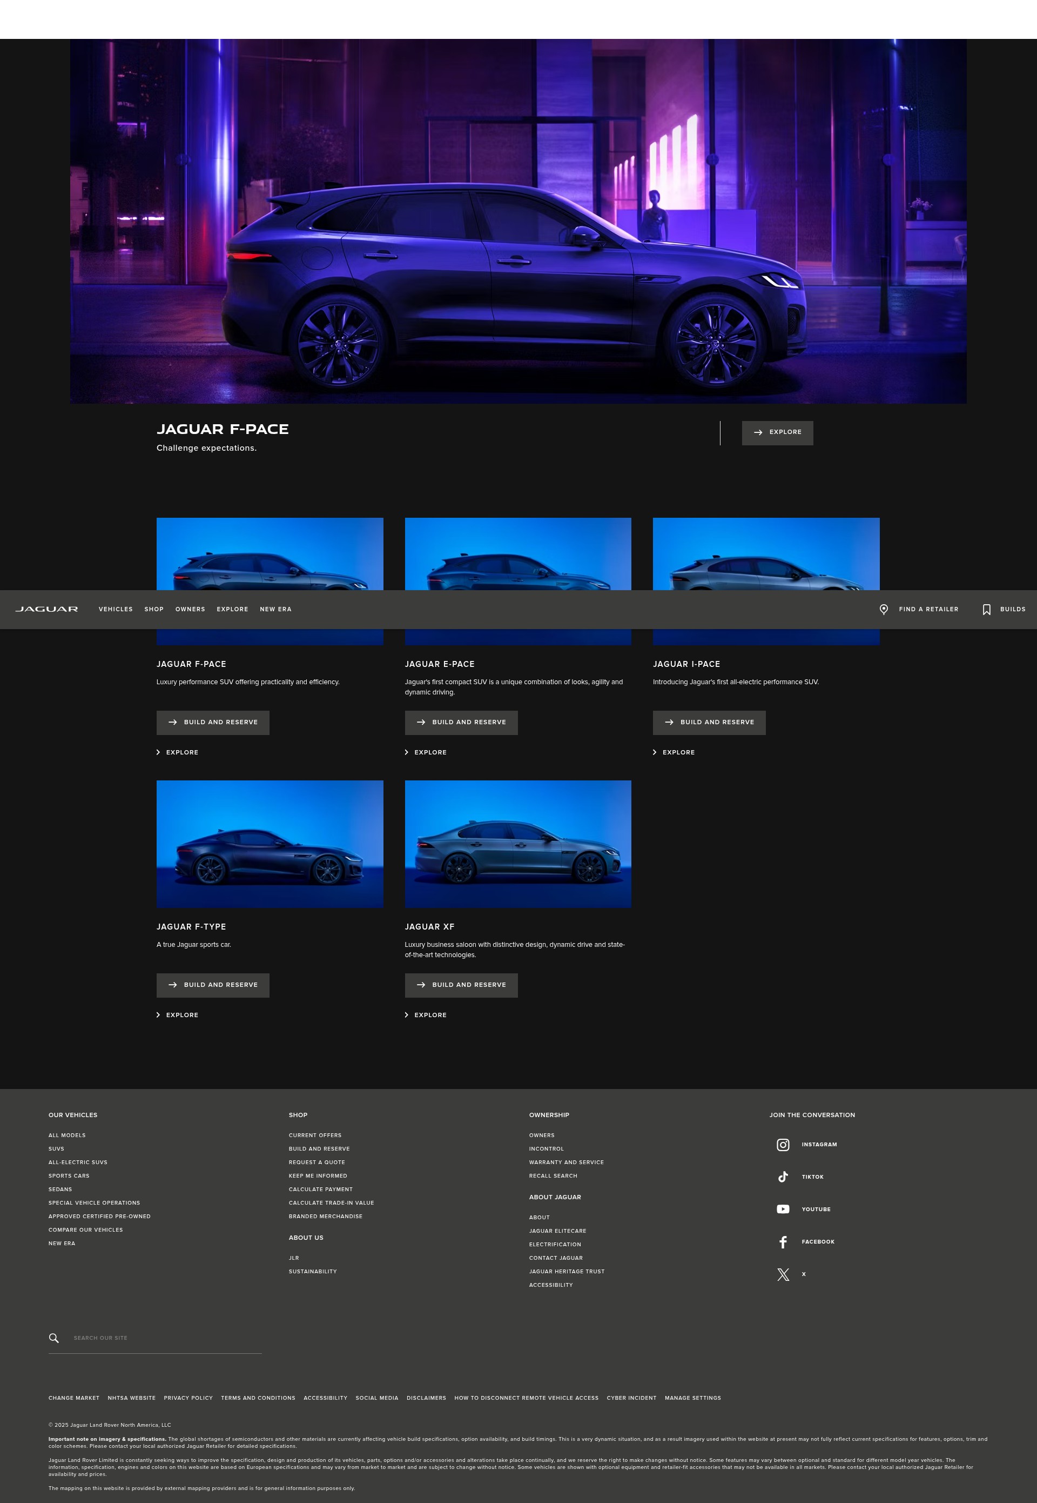Open Approved Certified Pre-Owned footer link
The image size is (1037, 1503).
tap(99, 1217)
